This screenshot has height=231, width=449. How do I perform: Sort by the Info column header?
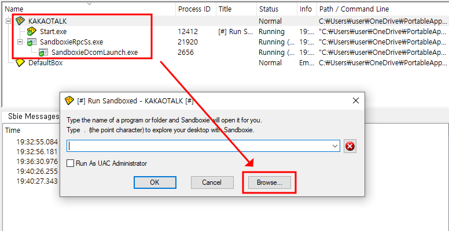[x=307, y=9]
